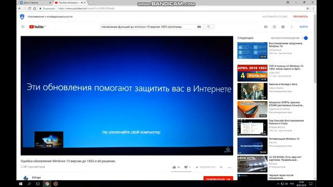333x187 pixels.
Task: Bookmark page with star icon
Action: [x=308, y=8]
